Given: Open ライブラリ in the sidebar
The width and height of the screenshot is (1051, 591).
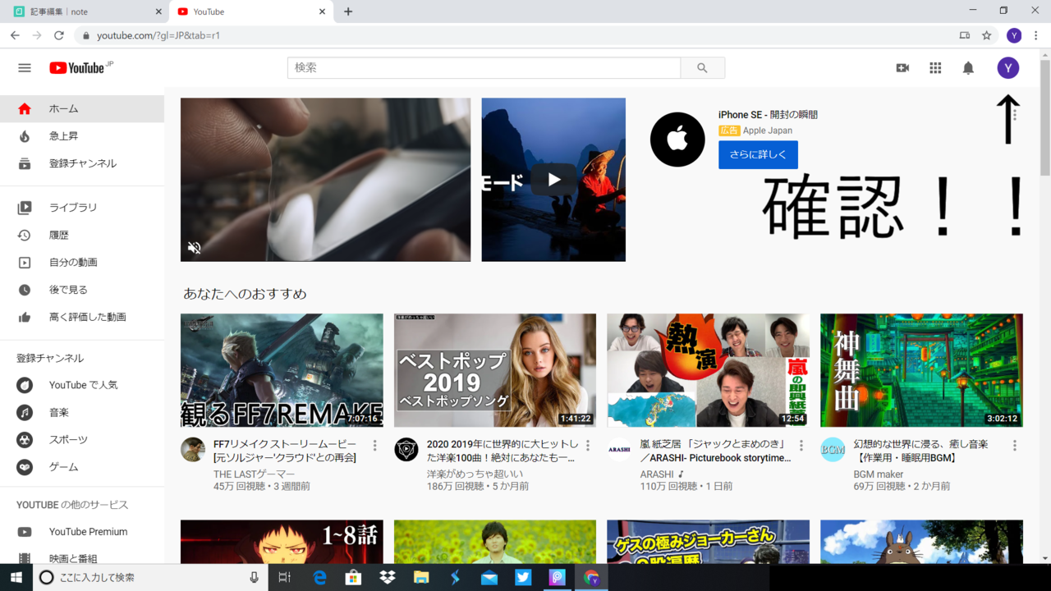Looking at the screenshot, I should [x=82, y=208].
